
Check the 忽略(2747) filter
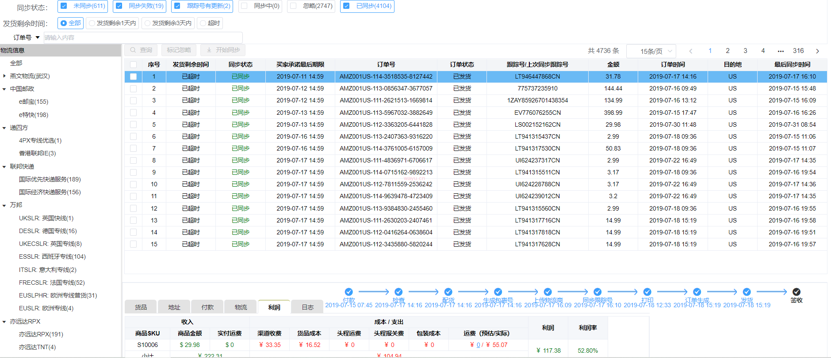(293, 6)
